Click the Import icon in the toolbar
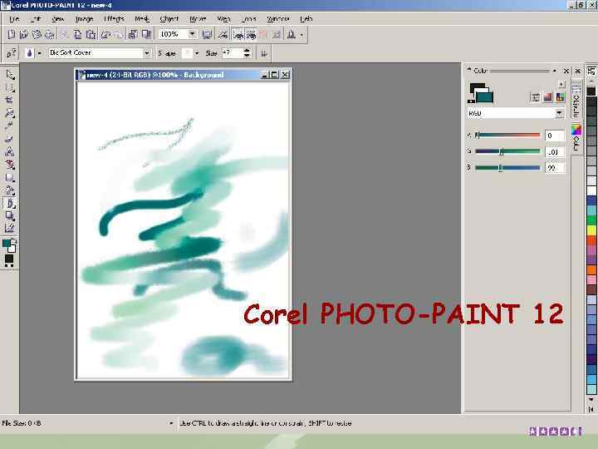 133,35
